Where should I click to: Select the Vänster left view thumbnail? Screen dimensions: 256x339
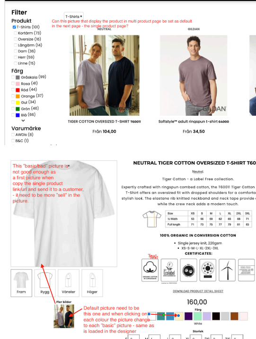pyautogui.click(x=69, y=283)
